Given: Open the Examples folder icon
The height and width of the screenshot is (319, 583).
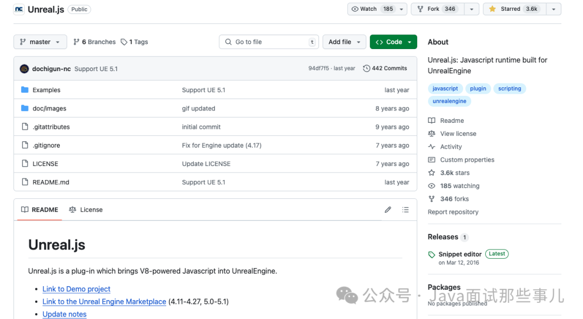Looking at the screenshot, I should 25,89.
